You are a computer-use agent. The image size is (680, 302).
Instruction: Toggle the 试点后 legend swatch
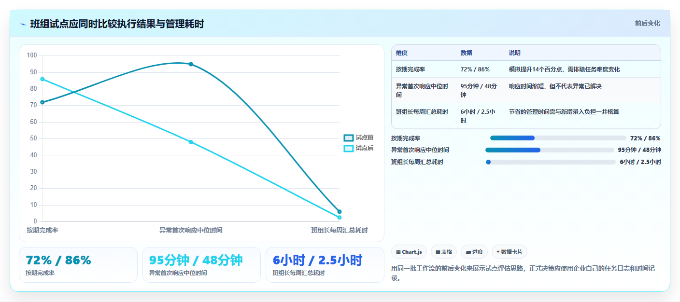(x=348, y=149)
